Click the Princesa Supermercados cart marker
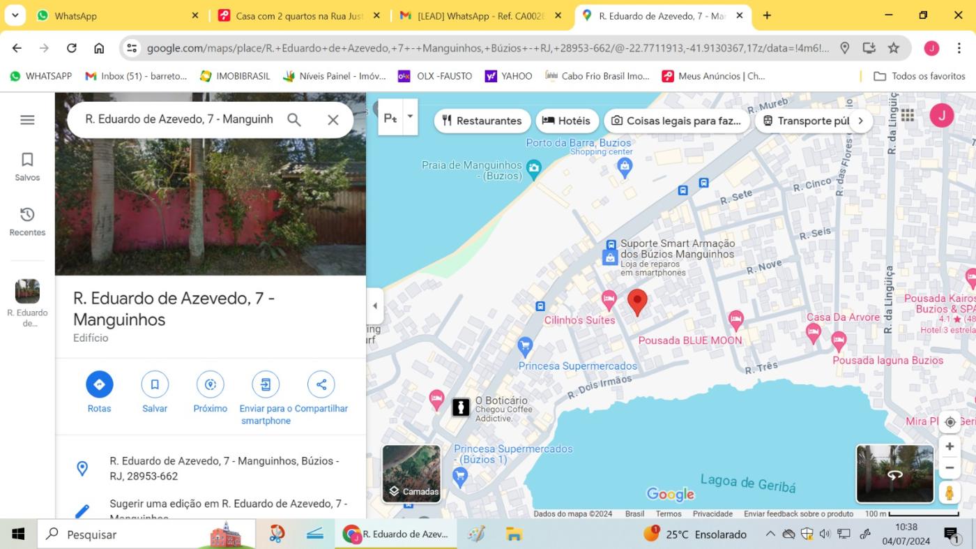The width and height of the screenshot is (976, 549). click(525, 345)
